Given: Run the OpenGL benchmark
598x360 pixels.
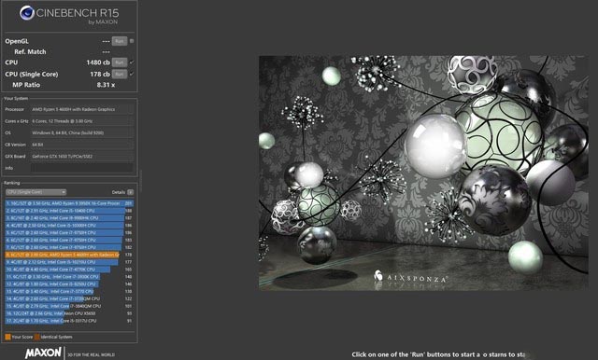Looking at the screenshot, I should 120,41.
